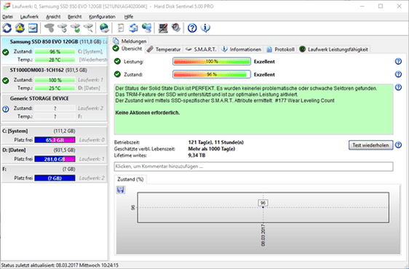This screenshot has height=269, width=409.
Task: Click the yellow warning alert toolbar icon
Action: pyautogui.click(x=20, y=28)
